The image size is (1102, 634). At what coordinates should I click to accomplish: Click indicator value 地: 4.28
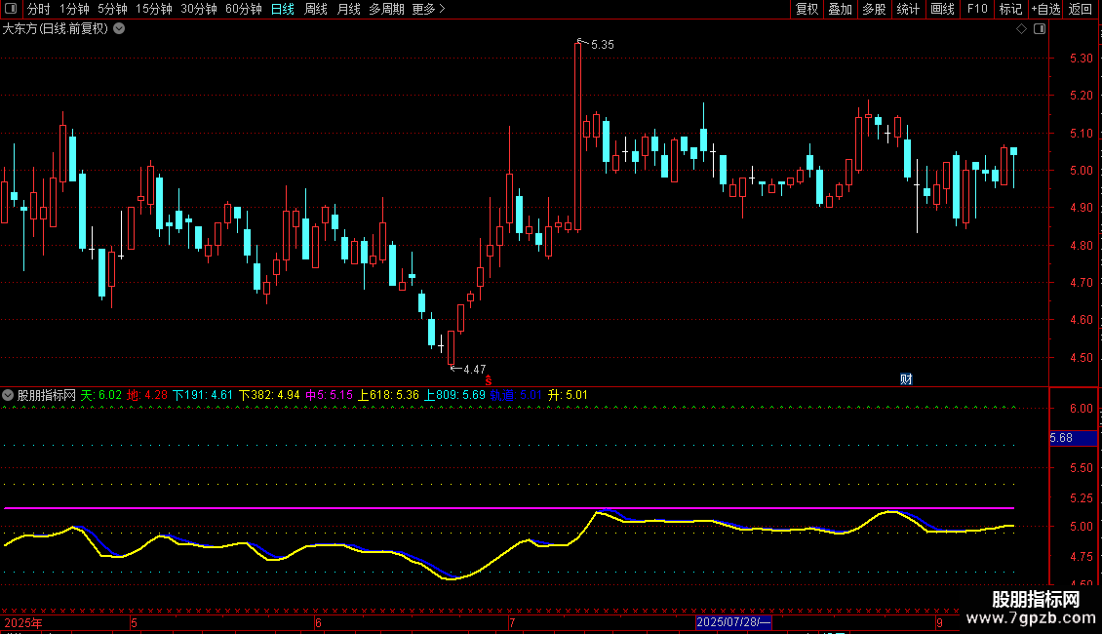(147, 396)
